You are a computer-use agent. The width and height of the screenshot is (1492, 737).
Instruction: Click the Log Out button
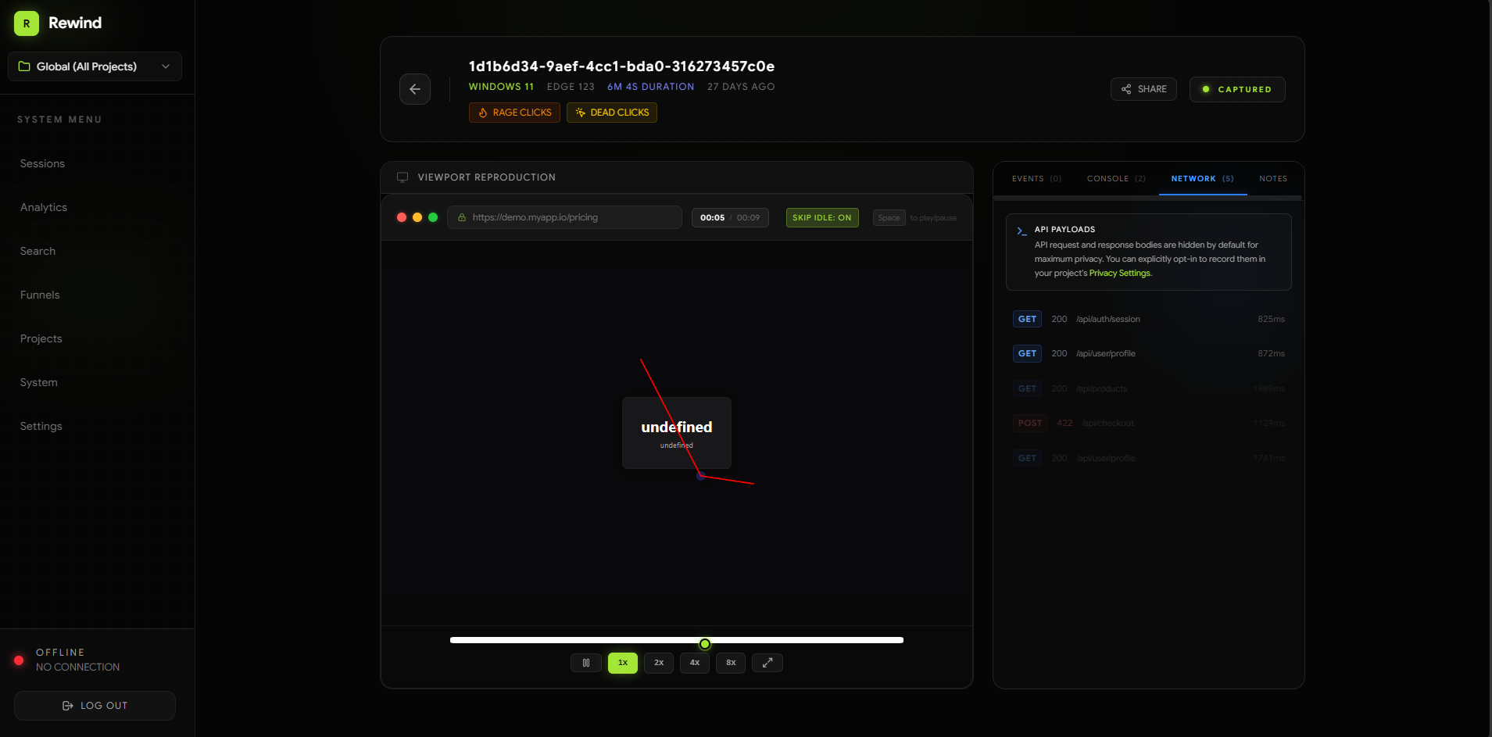(95, 706)
